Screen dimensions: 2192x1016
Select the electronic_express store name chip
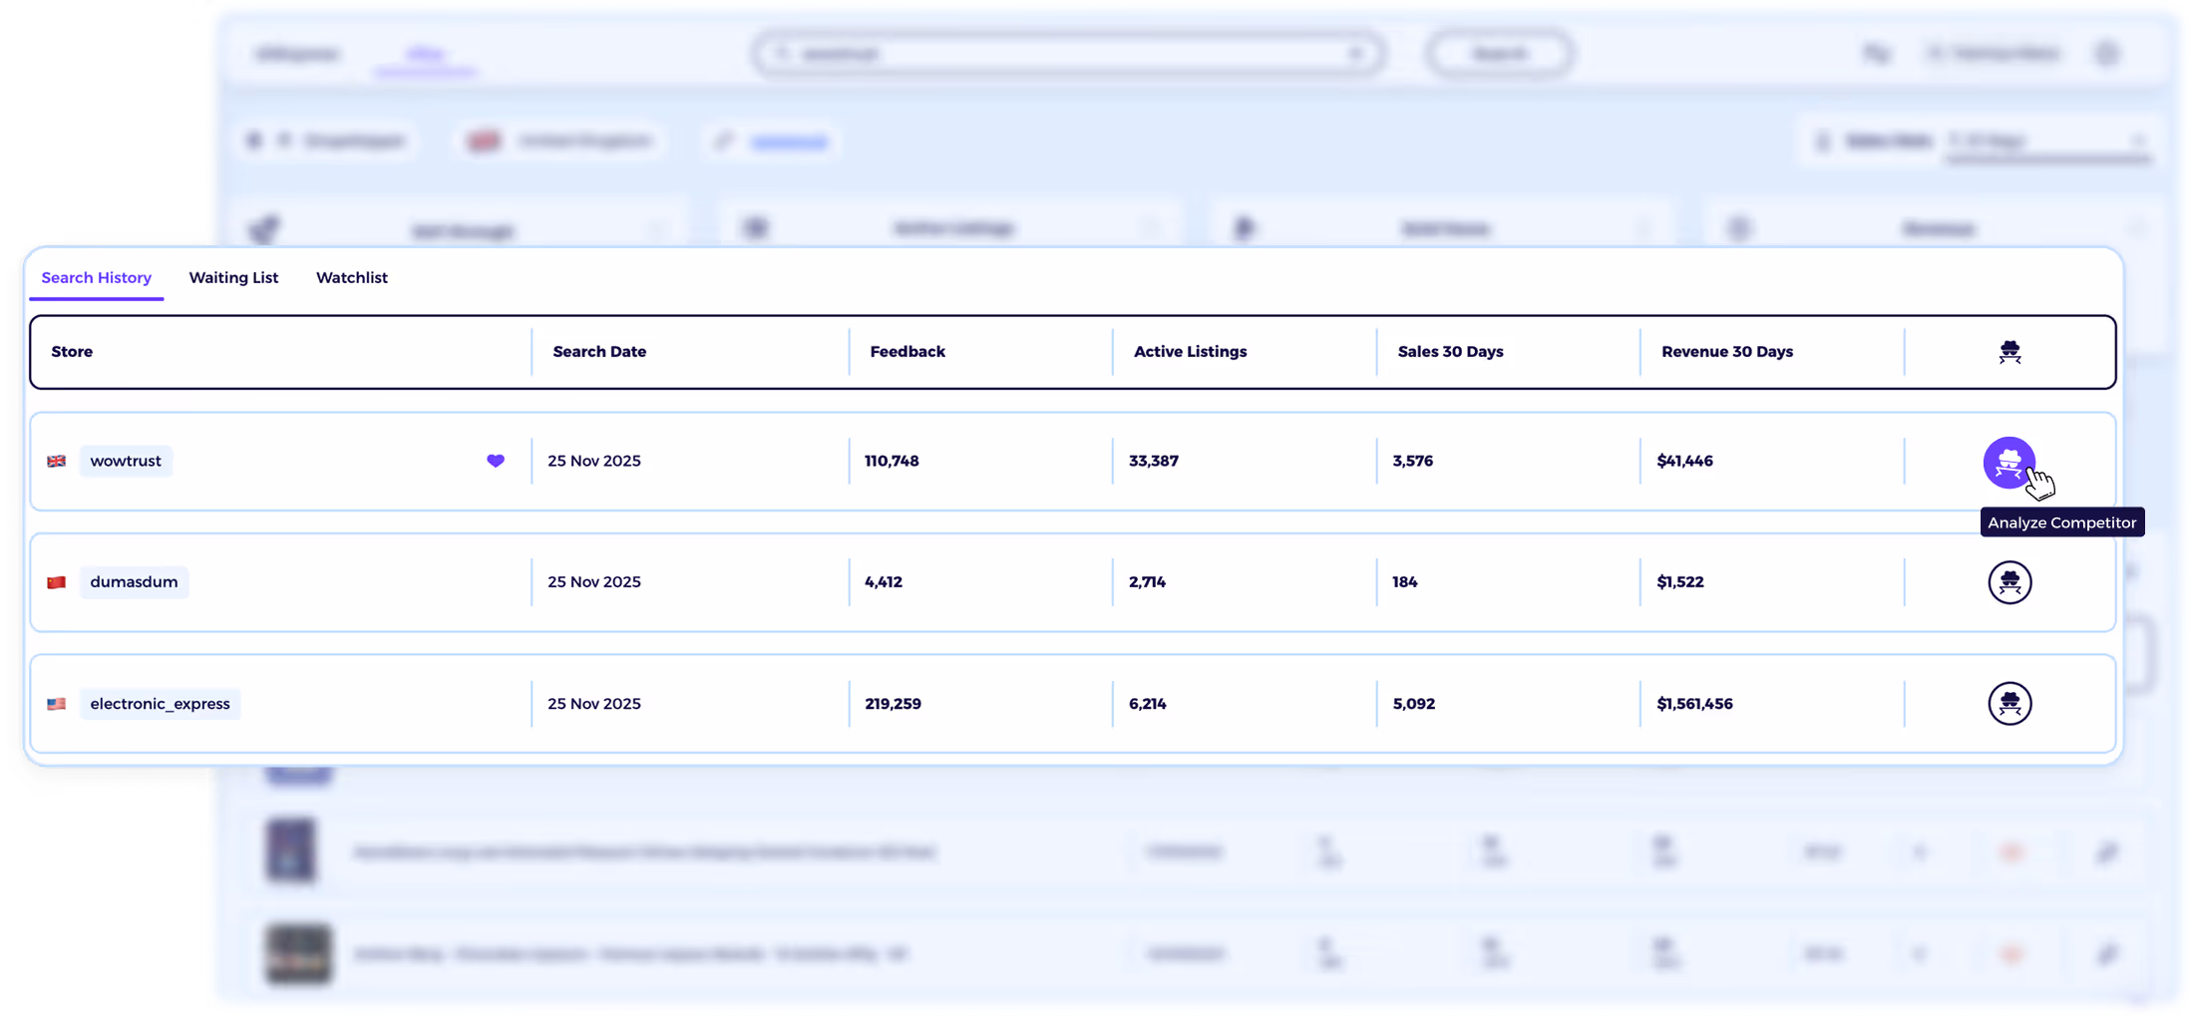point(160,703)
